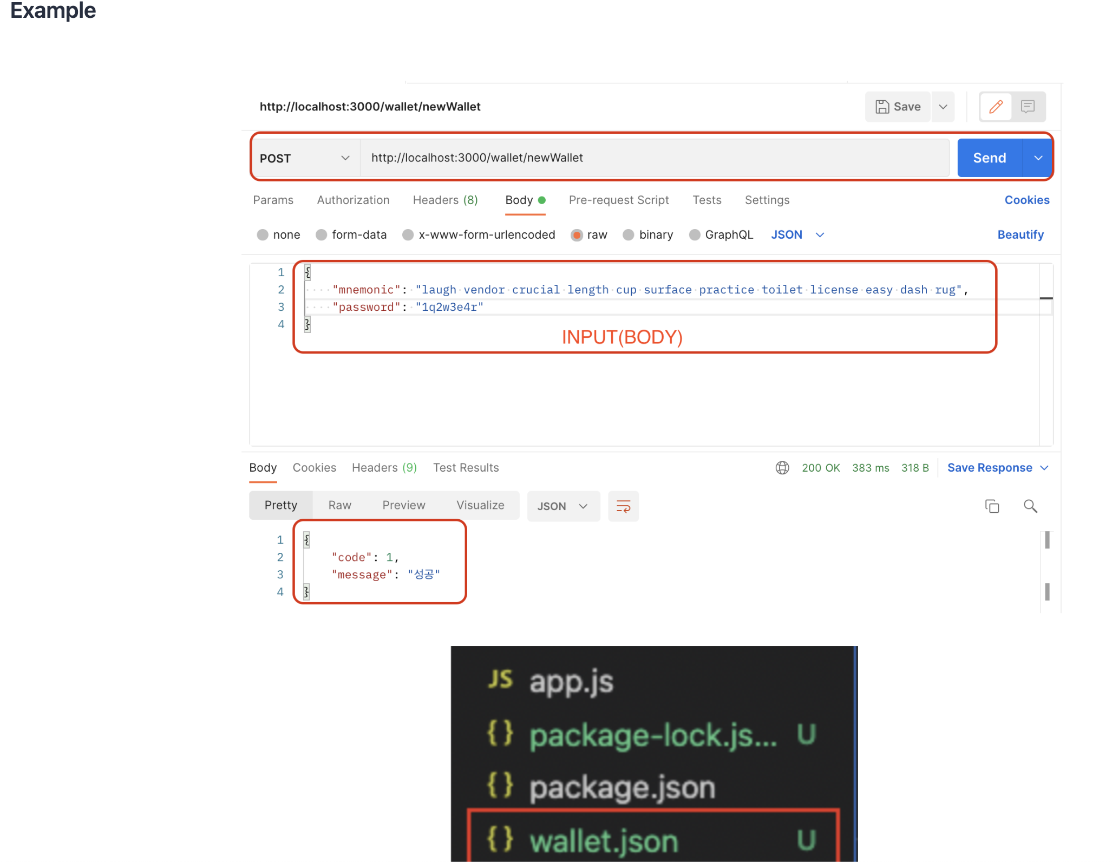Click the wrap lines icon in response

(623, 506)
